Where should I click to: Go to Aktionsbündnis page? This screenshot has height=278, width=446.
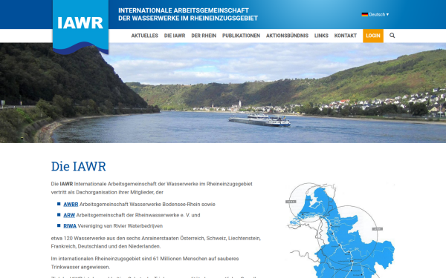point(287,36)
